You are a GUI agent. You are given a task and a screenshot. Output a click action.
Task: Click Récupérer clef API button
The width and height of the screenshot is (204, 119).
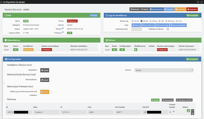184,100
